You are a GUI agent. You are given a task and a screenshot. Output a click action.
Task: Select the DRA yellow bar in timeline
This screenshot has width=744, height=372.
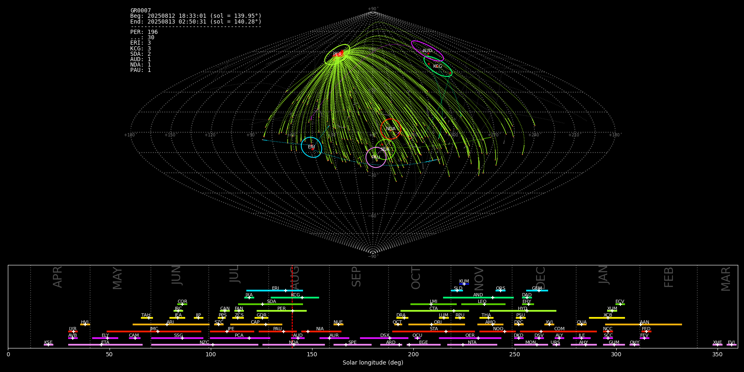pos(401,318)
